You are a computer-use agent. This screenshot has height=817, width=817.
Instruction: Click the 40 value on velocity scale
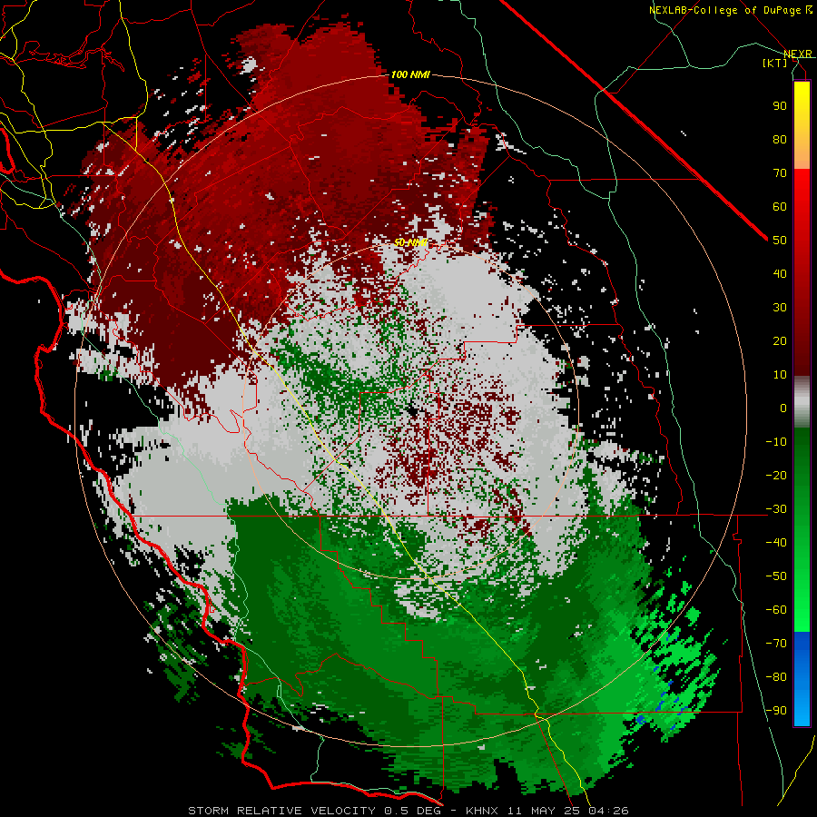tap(780, 274)
